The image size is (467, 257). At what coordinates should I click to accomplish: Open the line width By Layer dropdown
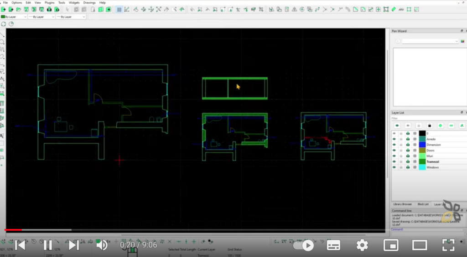(42, 17)
